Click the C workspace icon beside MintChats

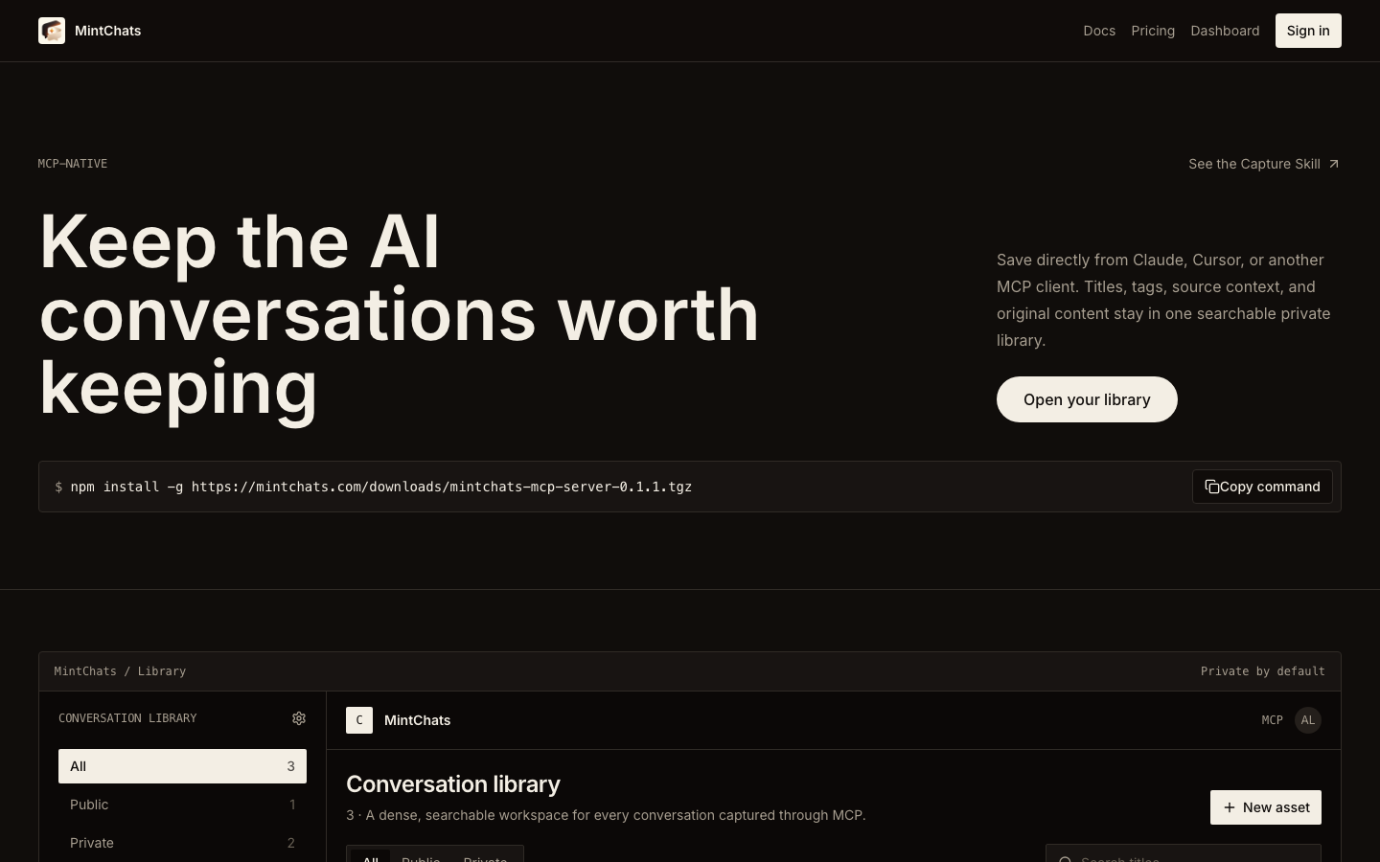359,720
